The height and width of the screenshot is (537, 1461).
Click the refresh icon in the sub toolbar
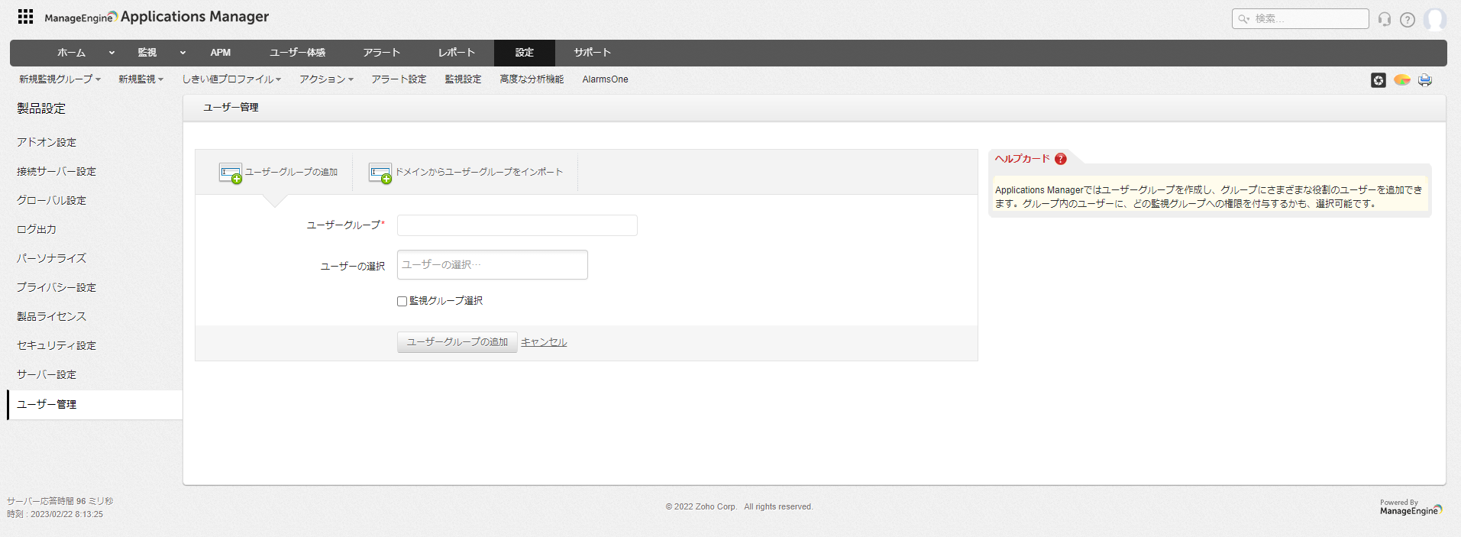tap(1379, 80)
